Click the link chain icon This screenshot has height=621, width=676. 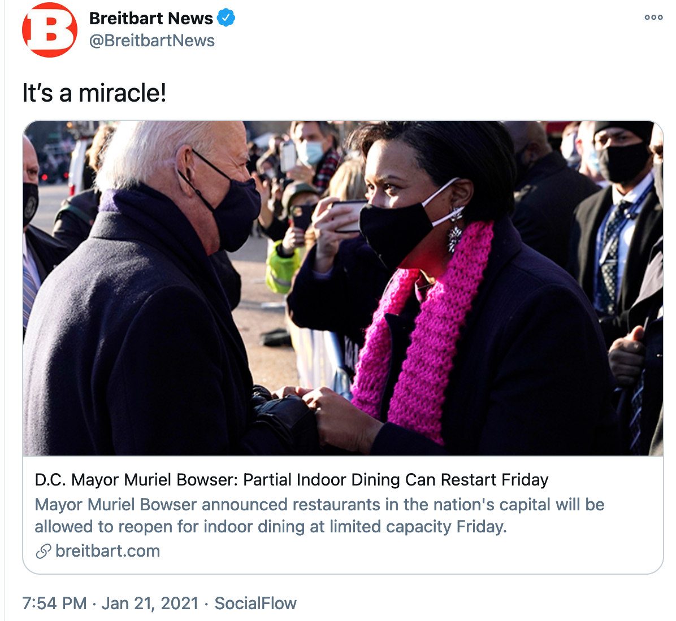pos(44,551)
